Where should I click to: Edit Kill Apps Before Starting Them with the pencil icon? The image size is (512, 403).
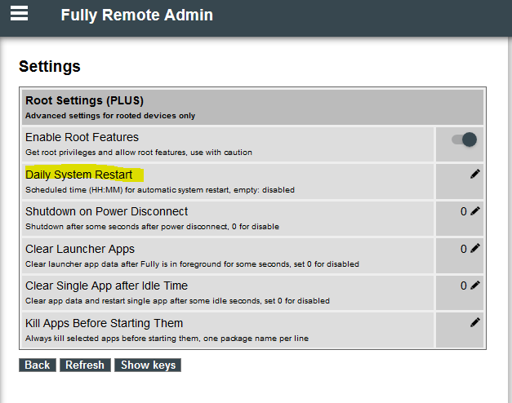[x=475, y=322]
